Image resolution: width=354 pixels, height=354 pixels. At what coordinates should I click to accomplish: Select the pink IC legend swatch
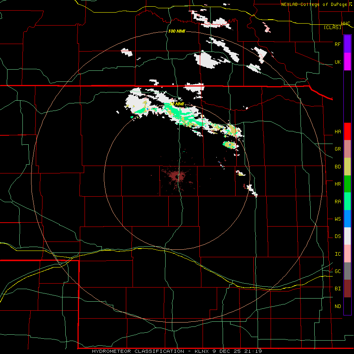347,254
